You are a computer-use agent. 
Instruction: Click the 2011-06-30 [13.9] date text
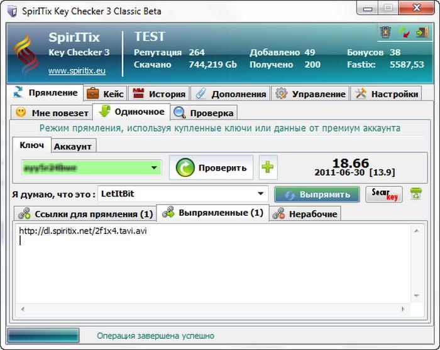click(x=355, y=172)
